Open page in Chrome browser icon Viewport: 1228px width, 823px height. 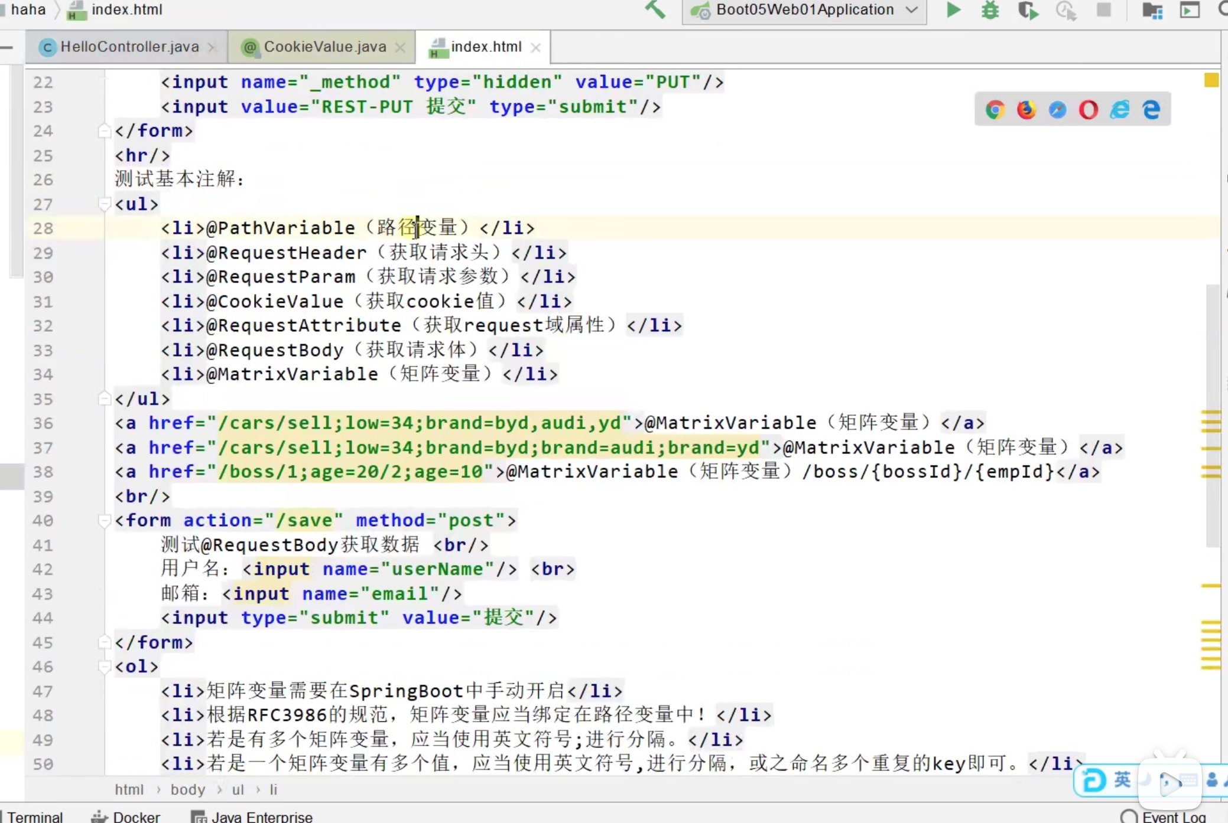coord(995,109)
